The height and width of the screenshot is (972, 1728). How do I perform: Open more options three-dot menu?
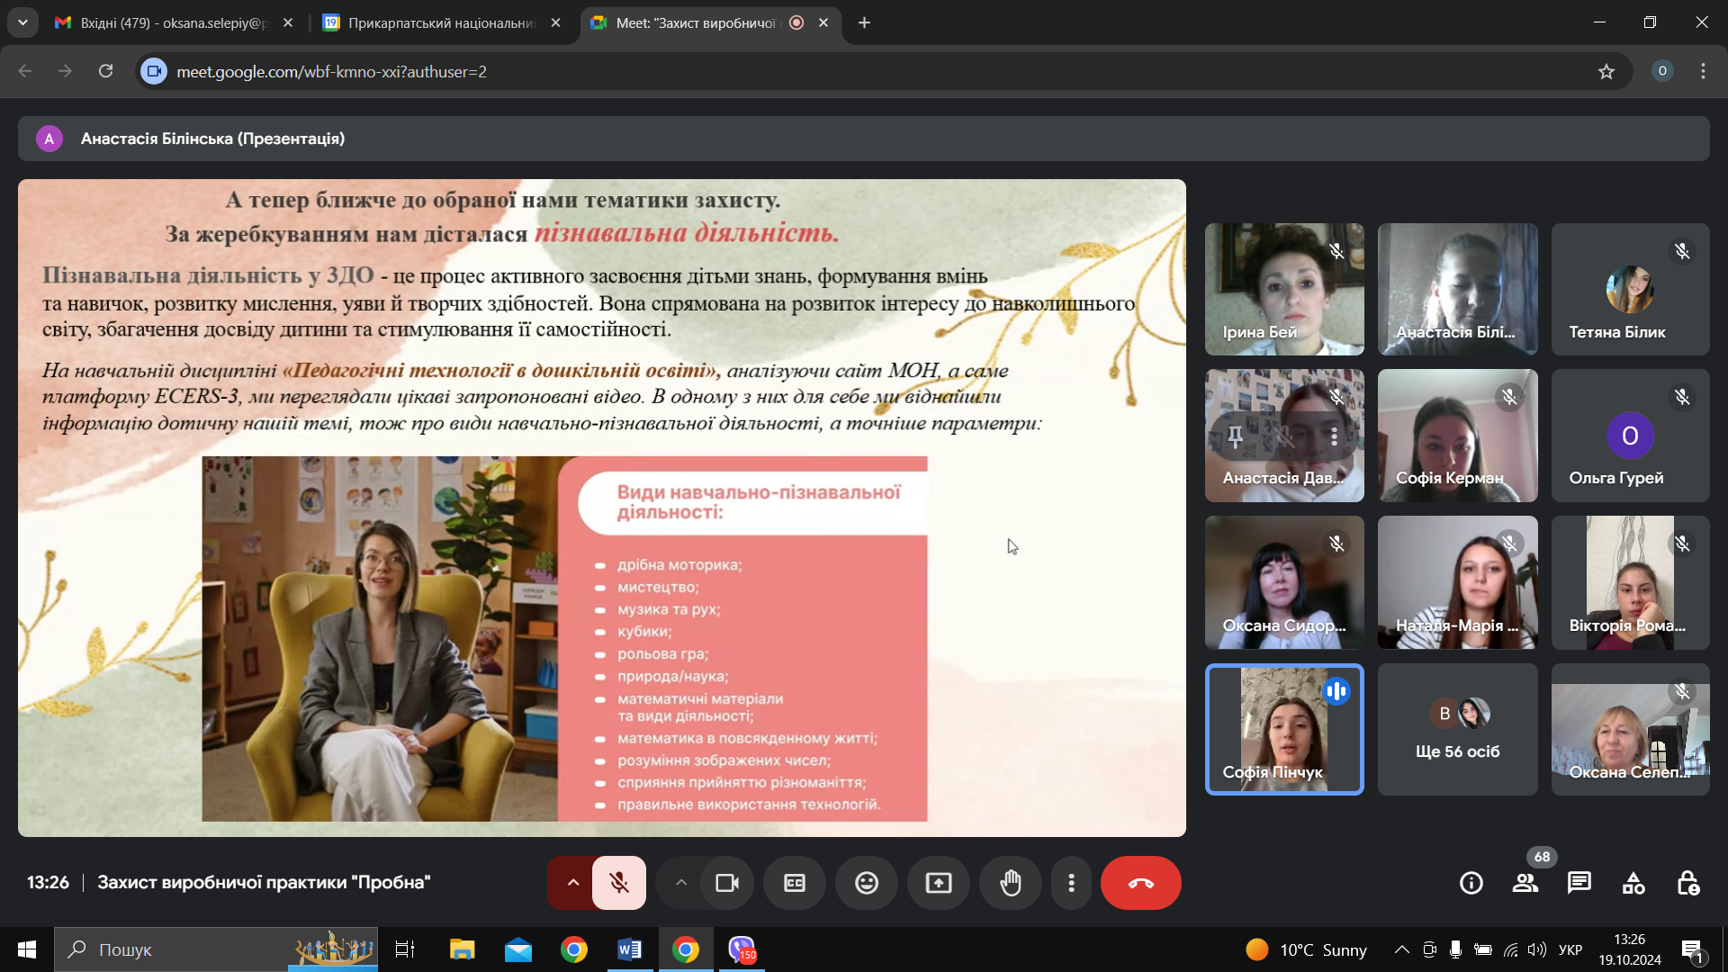pyautogui.click(x=1071, y=883)
